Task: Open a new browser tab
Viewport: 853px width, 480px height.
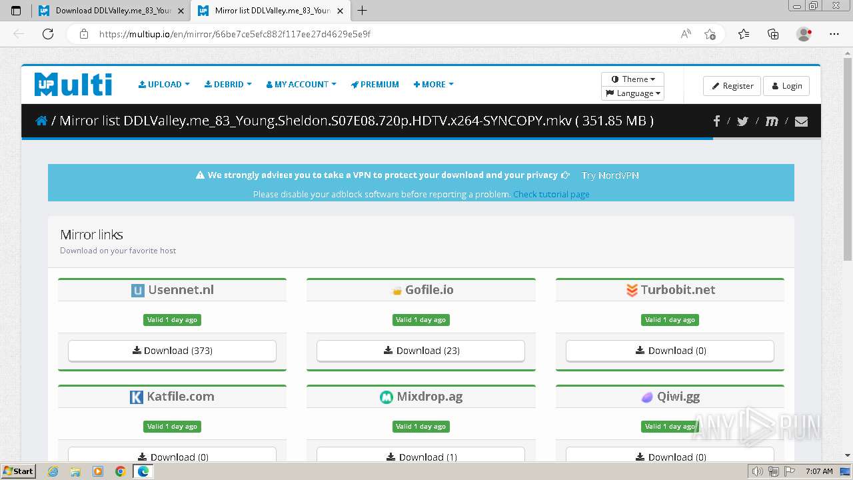Action: pyautogui.click(x=363, y=10)
